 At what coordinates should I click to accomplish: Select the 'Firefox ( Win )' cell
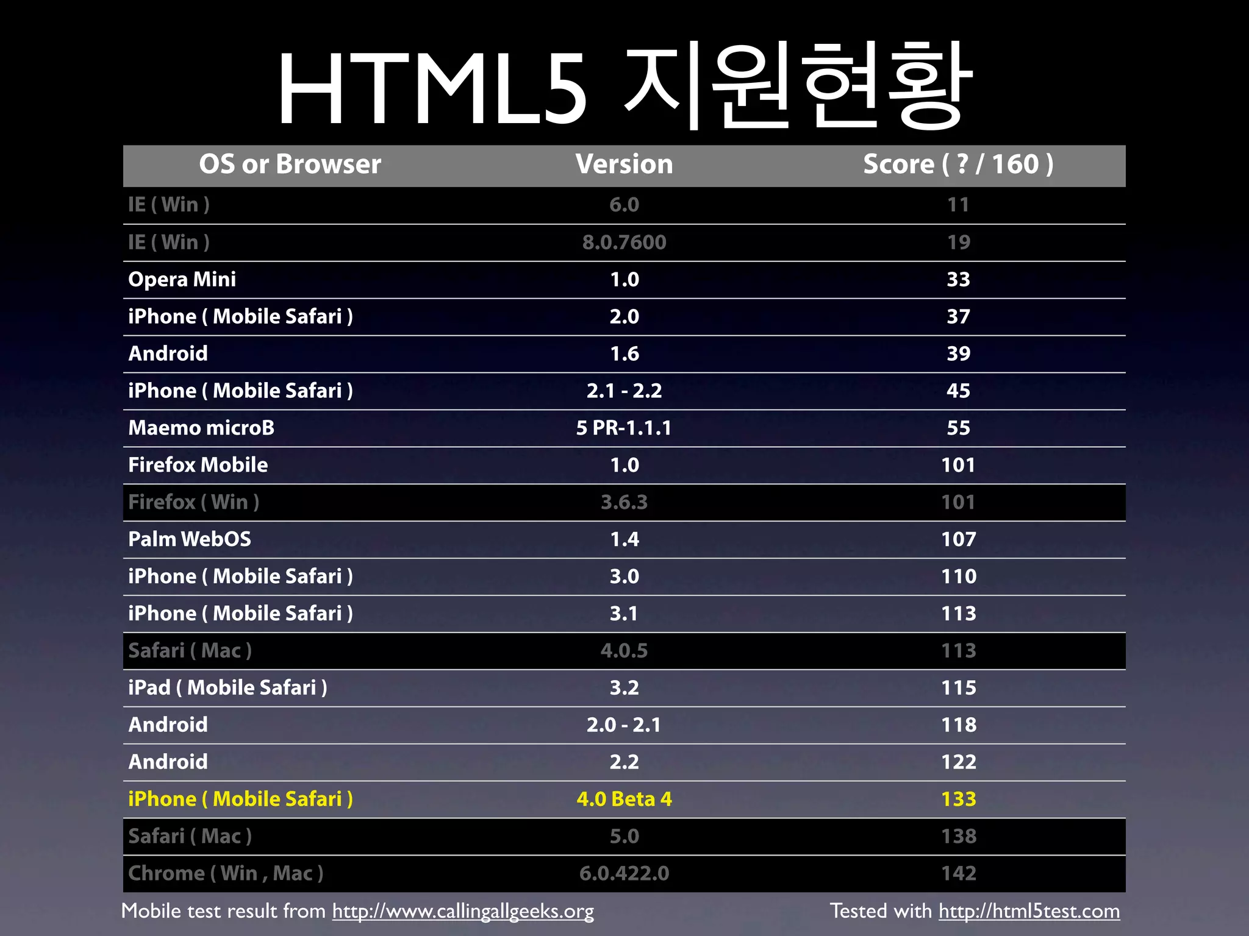193,502
